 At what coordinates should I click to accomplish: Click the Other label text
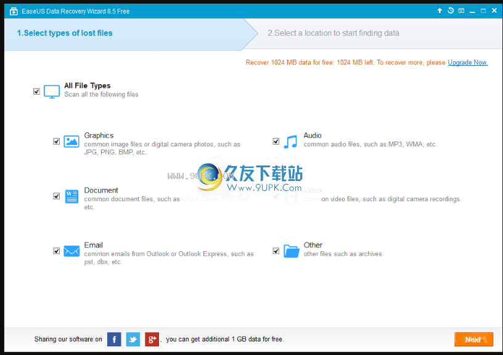tap(313, 245)
